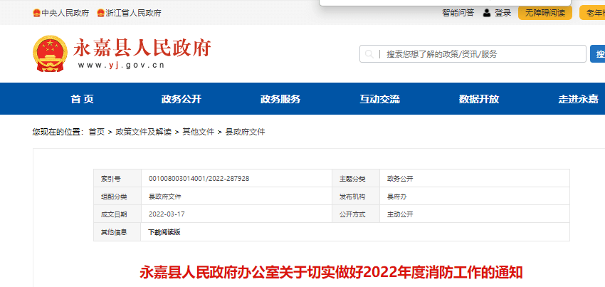Click the 组配分类 label cell
This screenshot has height=287, width=605.
click(x=117, y=197)
